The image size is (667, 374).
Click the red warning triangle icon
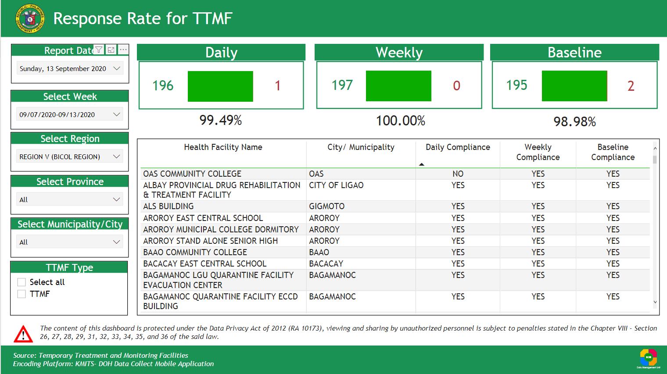tap(23, 334)
